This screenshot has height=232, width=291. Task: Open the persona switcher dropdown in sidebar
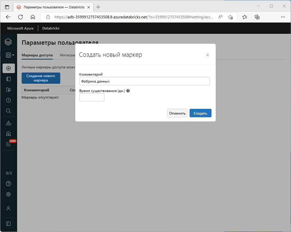pos(10,55)
